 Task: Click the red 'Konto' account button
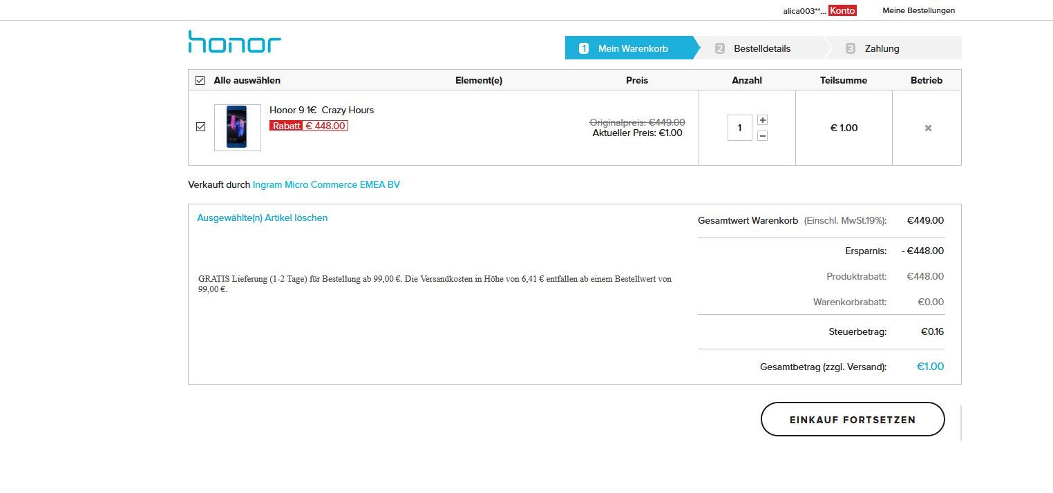pos(842,10)
